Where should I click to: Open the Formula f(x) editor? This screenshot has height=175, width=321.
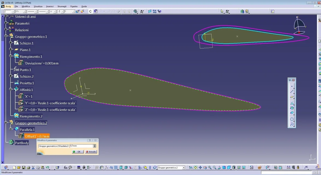click(66, 168)
